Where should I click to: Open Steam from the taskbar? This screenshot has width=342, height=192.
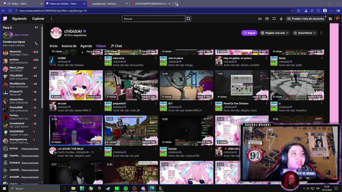tap(108, 189)
